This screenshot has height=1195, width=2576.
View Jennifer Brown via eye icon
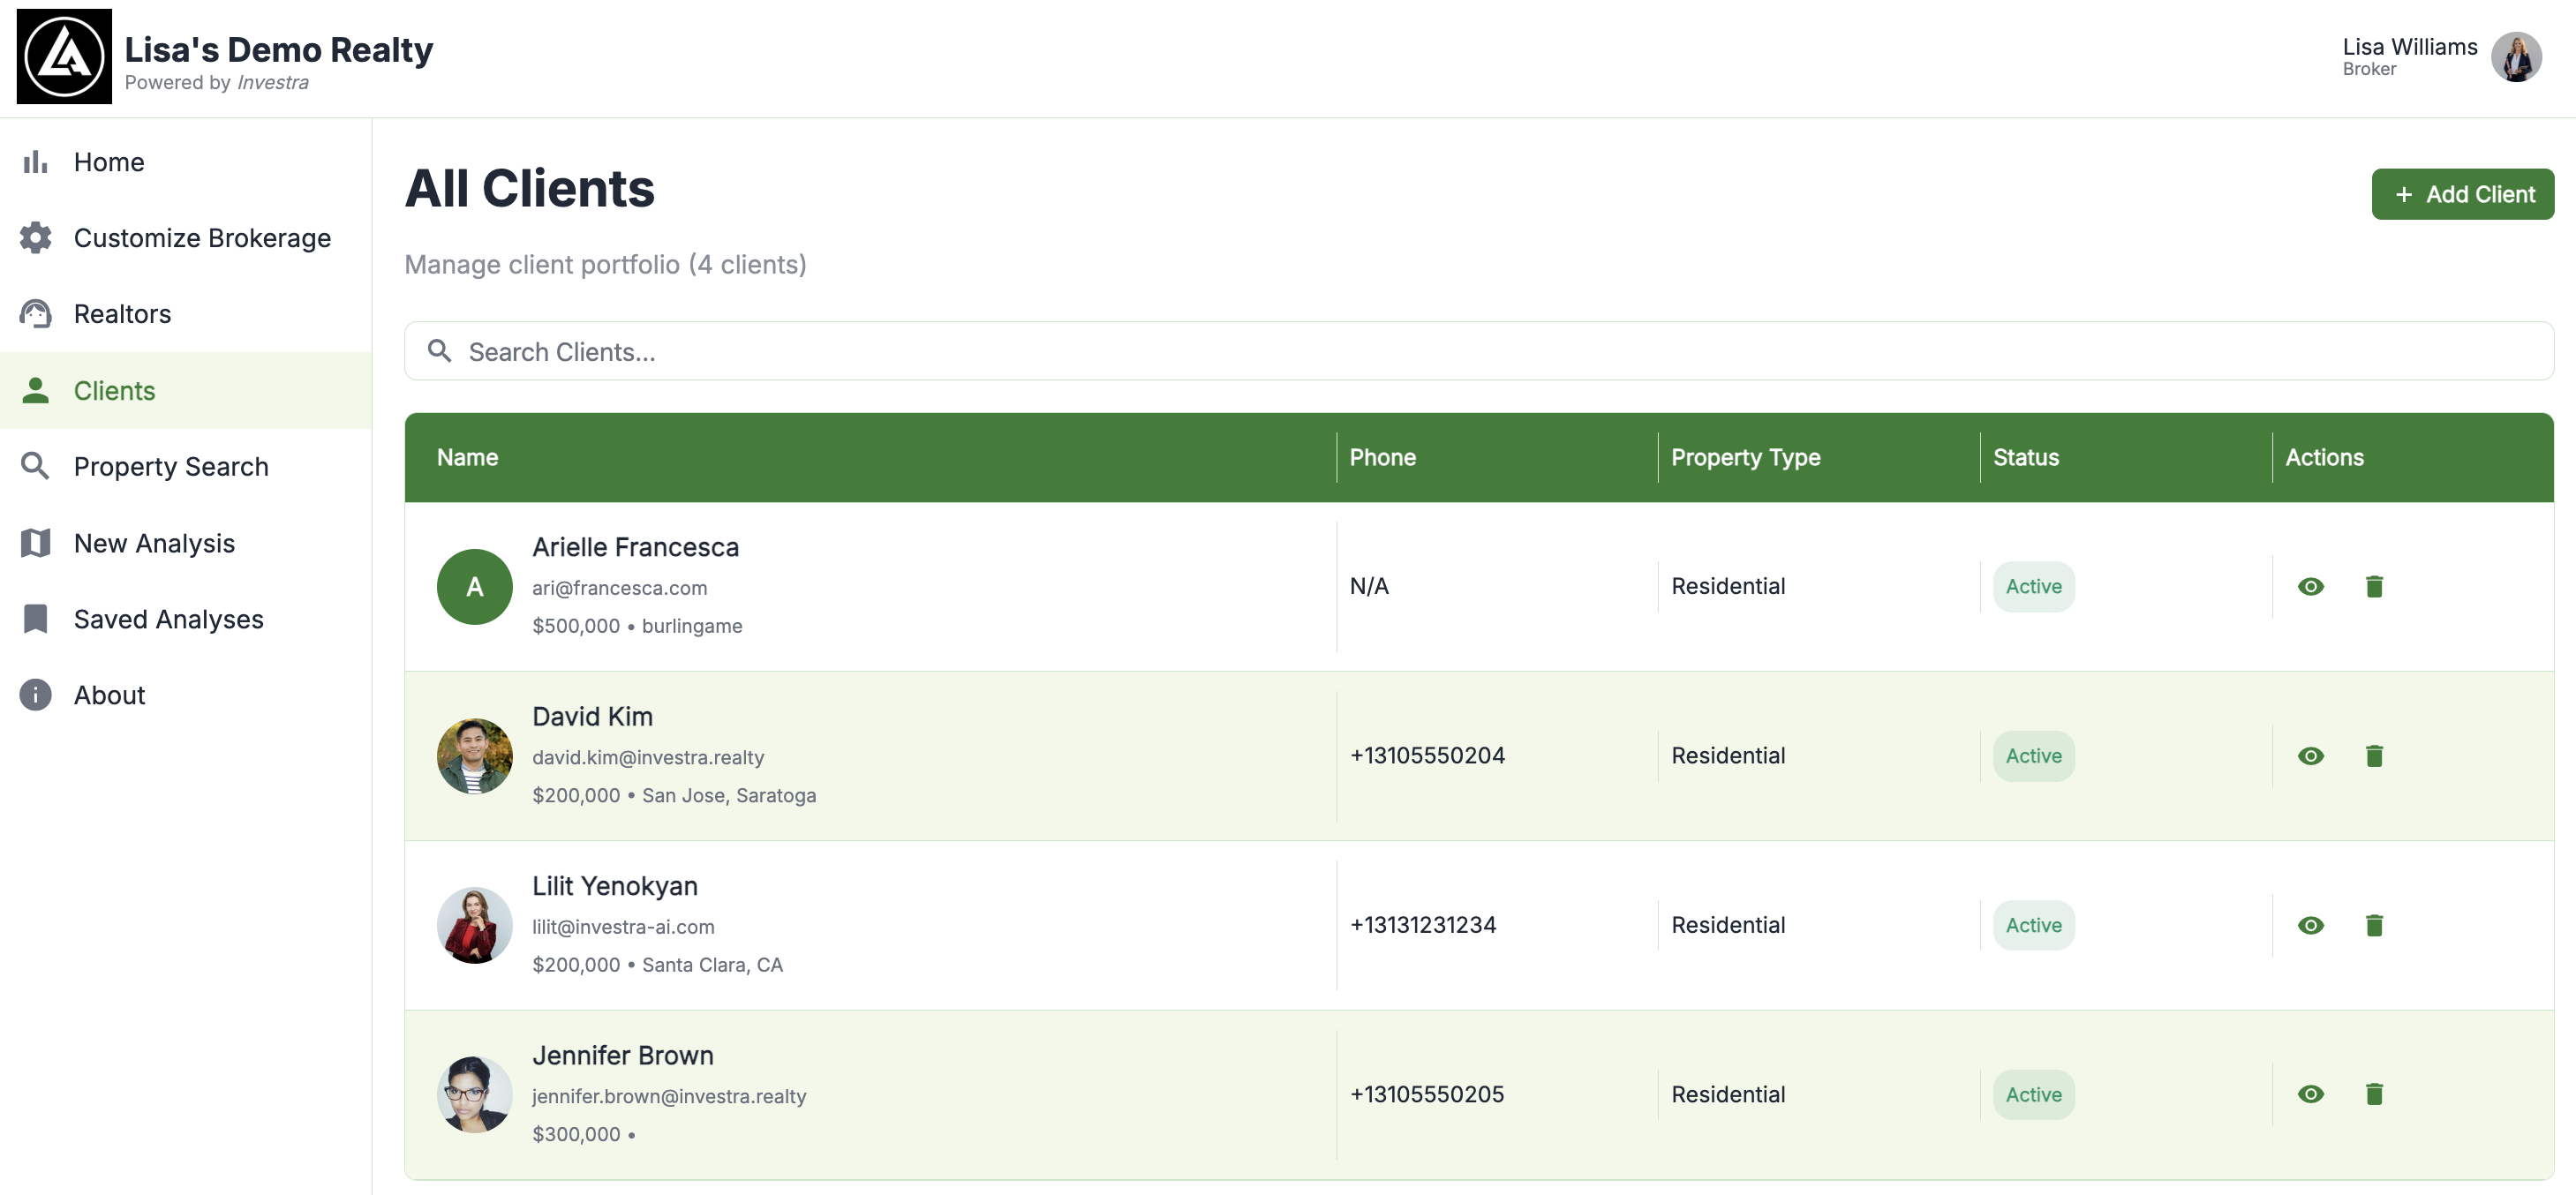coord(2310,1095)
